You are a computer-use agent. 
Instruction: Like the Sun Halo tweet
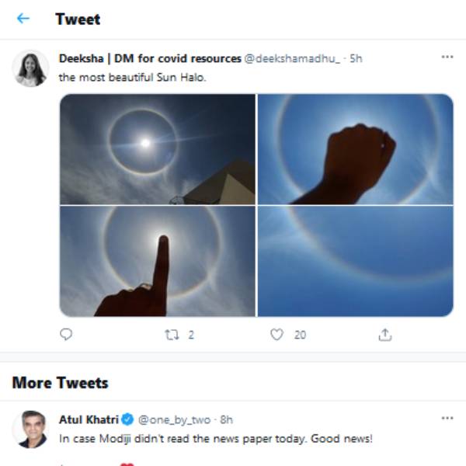277,335
